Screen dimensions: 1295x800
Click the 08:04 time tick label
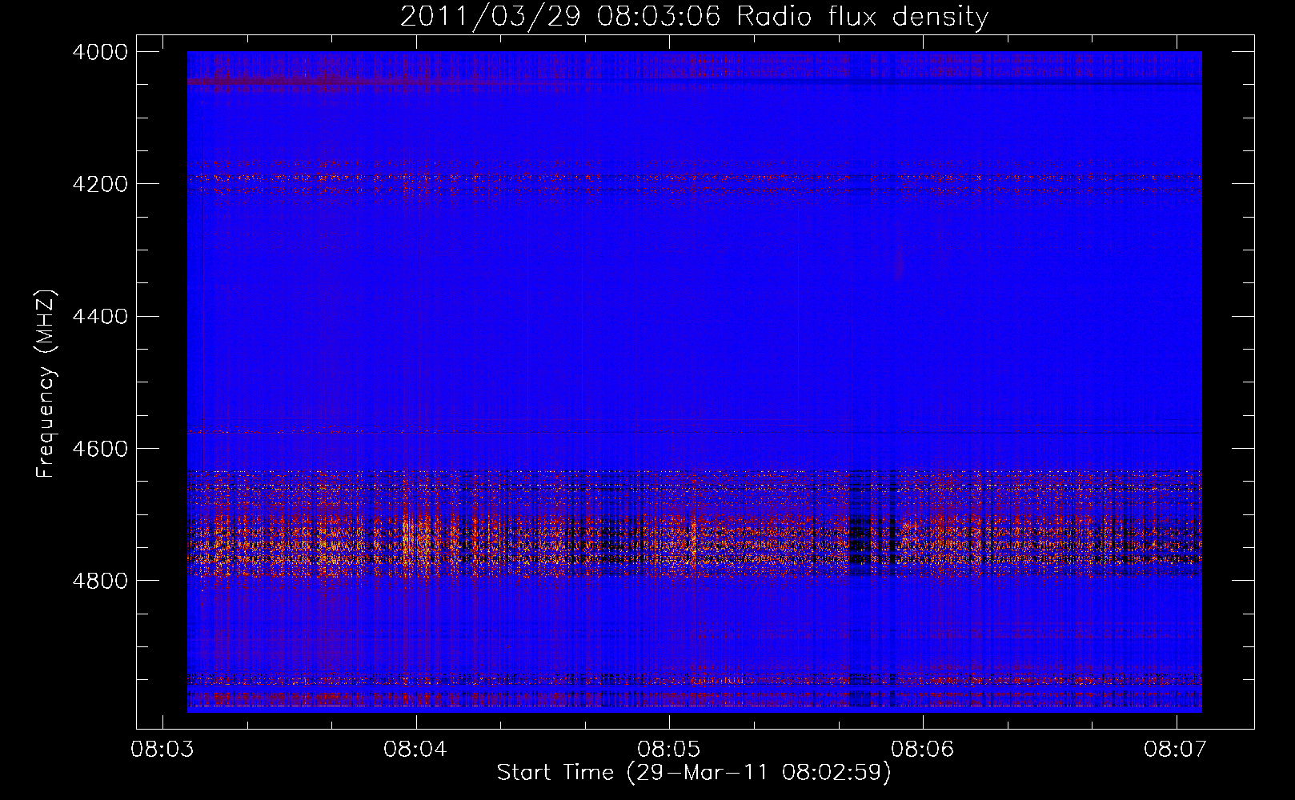point(415,750)
